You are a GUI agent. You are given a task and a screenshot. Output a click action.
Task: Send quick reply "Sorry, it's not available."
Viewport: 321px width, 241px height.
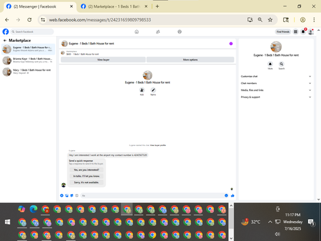(x=87, y=183)
